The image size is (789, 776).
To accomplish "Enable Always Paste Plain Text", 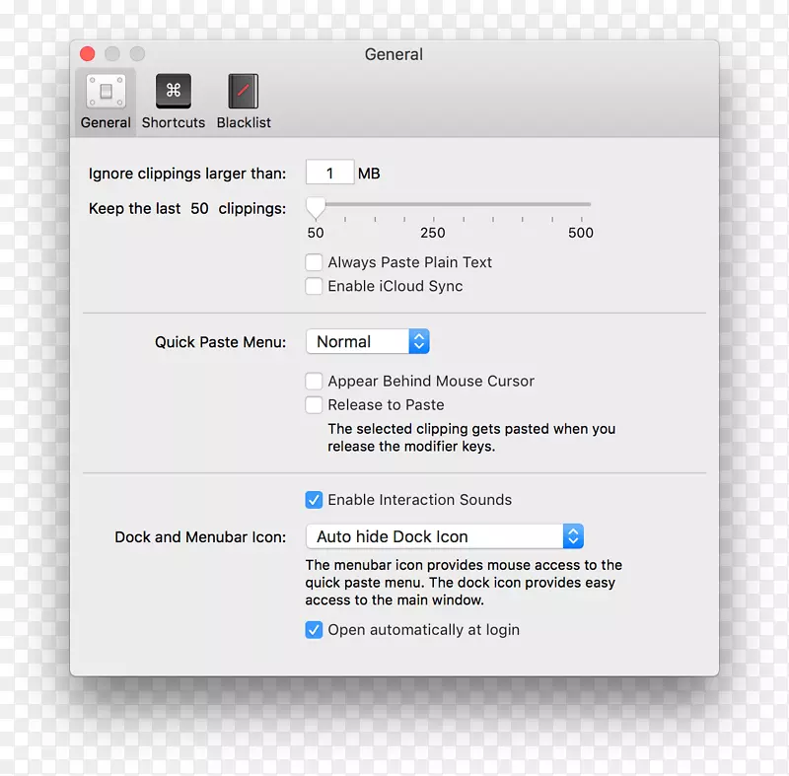I will pyautogui.click(x=314, y=262).
